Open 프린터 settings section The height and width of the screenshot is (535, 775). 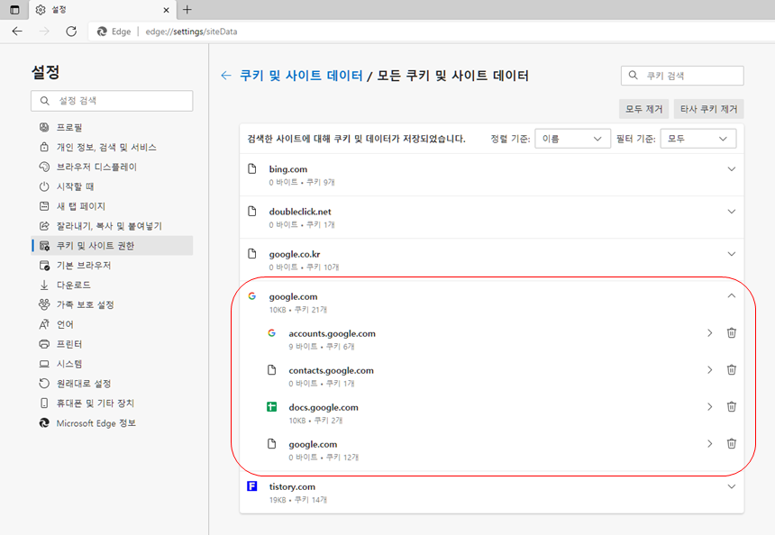click(x=112, y=344)
